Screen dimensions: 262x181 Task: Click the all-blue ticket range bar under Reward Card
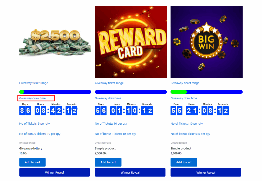click(x=131, y=92)
